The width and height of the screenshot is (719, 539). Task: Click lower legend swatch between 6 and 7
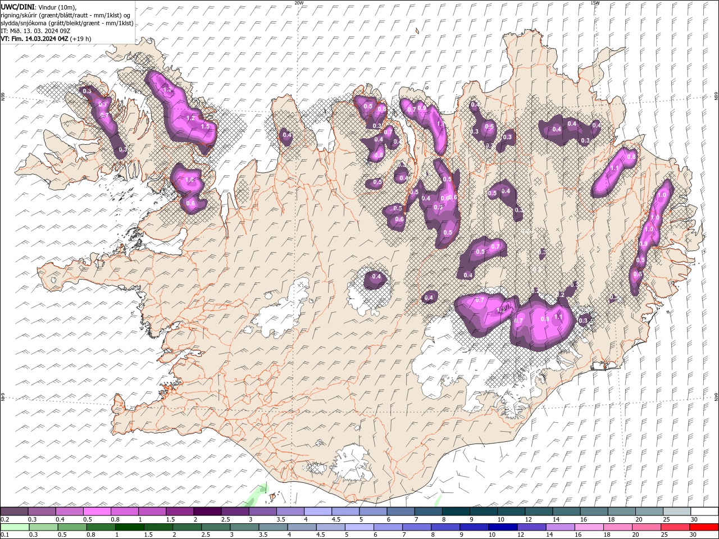pos(388,527)
